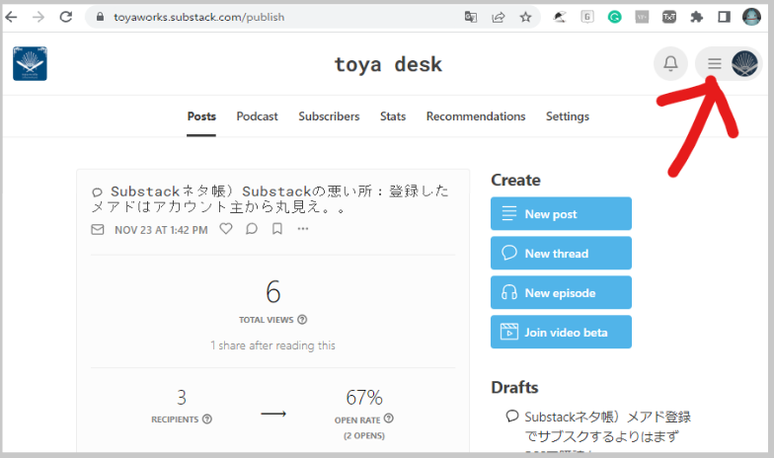Click the 67% open rate value

[364, 397]
